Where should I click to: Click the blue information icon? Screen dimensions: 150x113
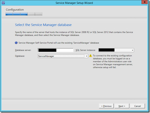coord(16,43)
